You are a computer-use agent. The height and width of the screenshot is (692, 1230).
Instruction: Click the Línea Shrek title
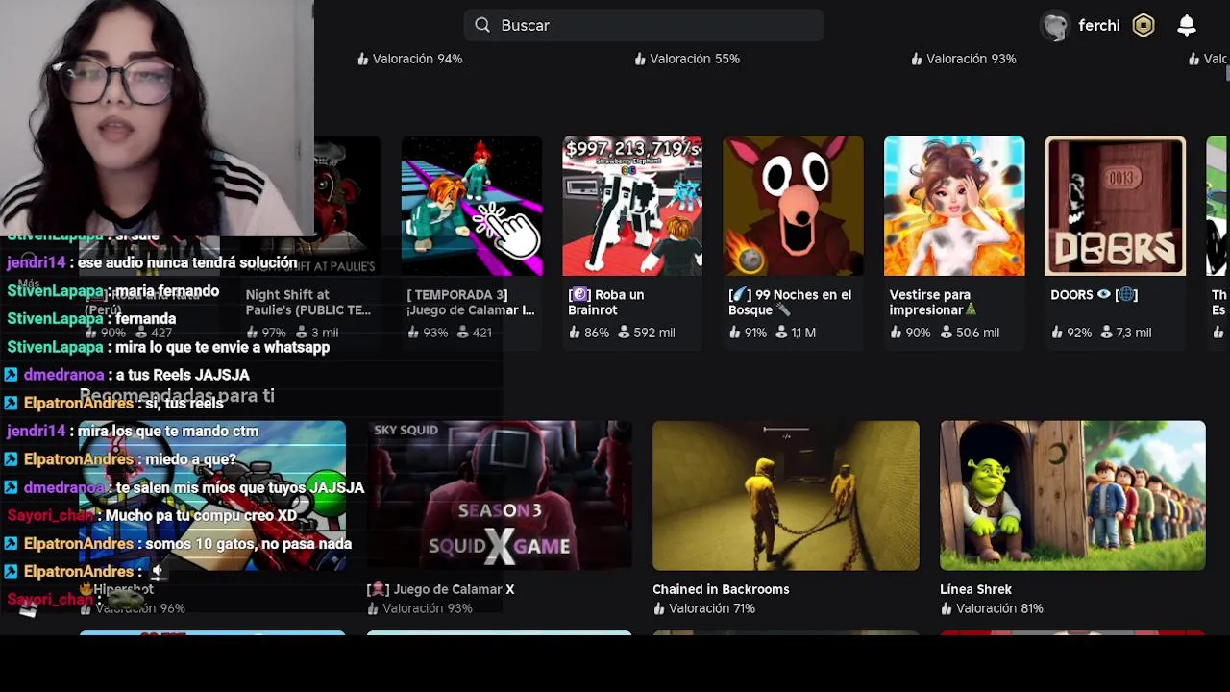tap(975, 589)
